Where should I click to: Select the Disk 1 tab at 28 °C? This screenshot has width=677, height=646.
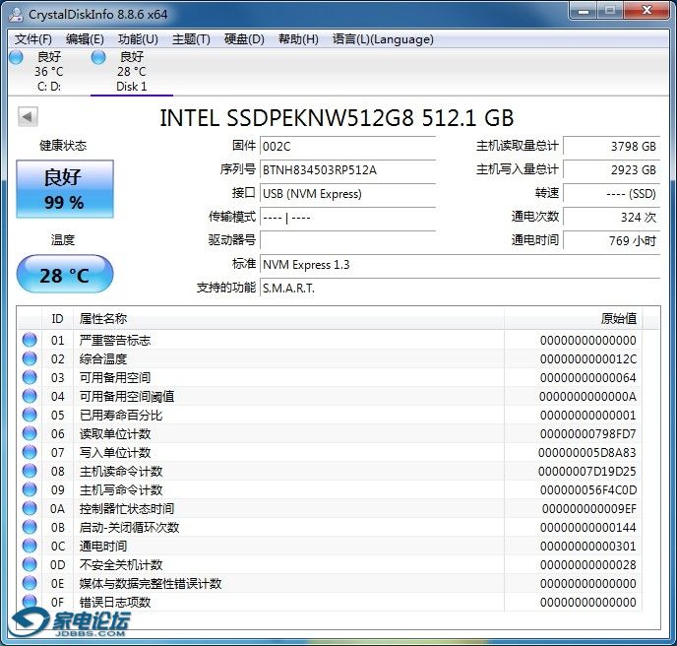pyautogui.click(x=131, y=71)
